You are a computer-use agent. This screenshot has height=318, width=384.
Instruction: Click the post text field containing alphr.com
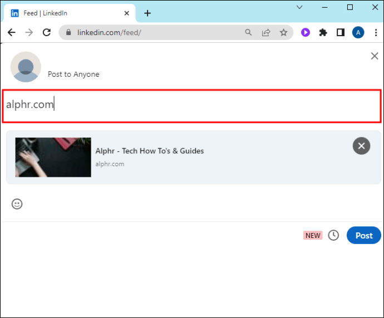pos(192,106)
